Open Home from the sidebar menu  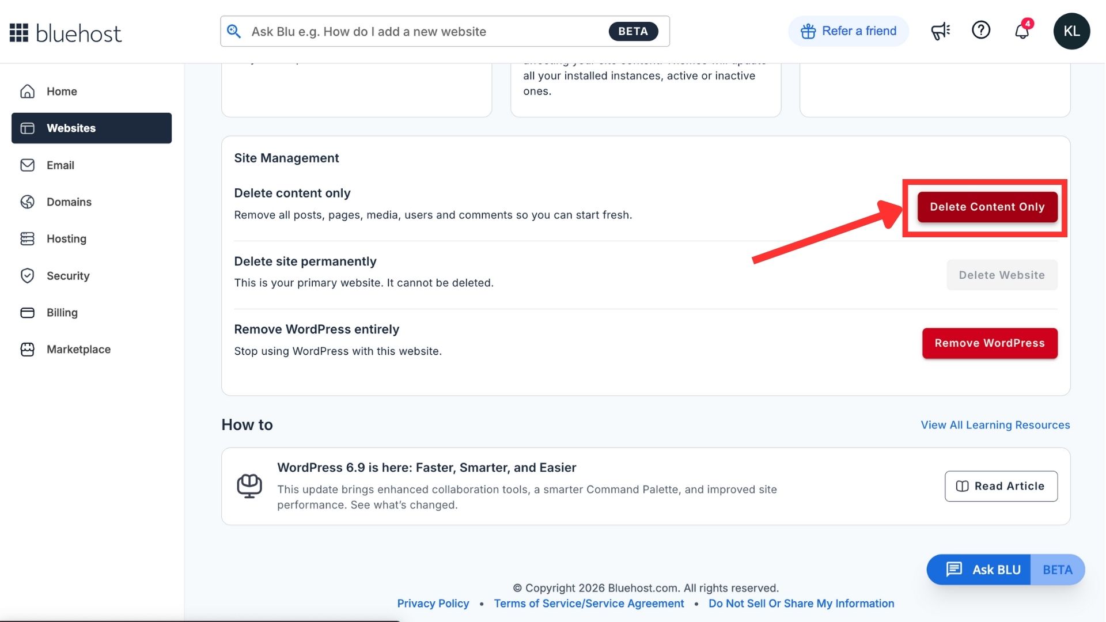tap(62, 91)
